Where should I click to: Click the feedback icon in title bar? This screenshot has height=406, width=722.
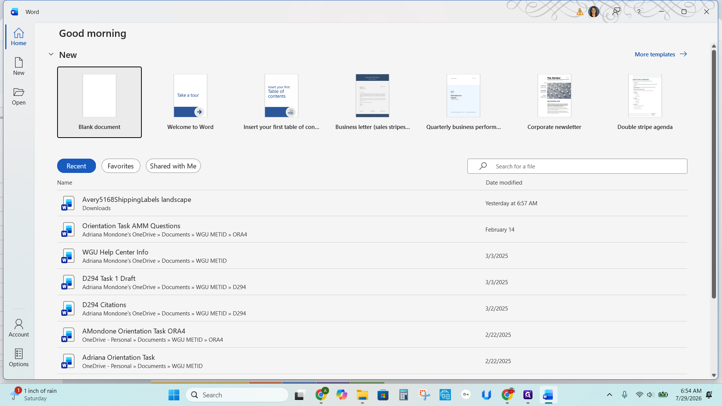pyautogui.click(x=616, y=12)
